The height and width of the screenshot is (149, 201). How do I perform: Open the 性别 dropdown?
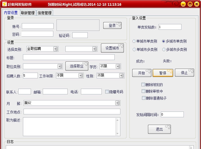[x=110, y=76]
